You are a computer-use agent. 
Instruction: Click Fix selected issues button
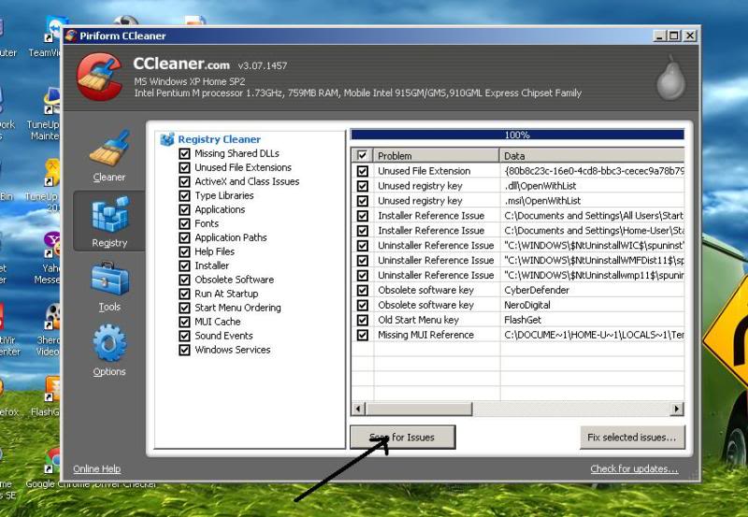click(632, 437)
